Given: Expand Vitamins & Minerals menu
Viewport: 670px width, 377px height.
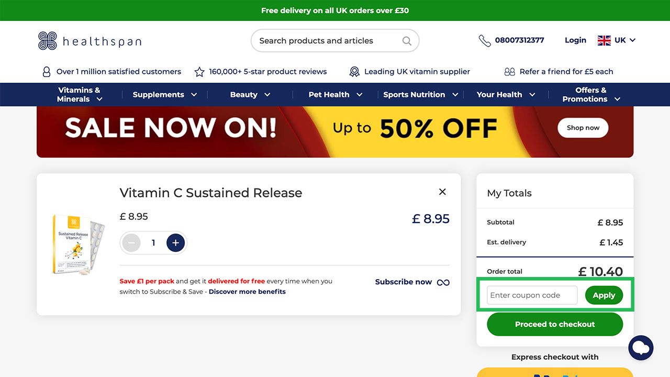Looking at the screenshot, I should (x=80, y=94).
